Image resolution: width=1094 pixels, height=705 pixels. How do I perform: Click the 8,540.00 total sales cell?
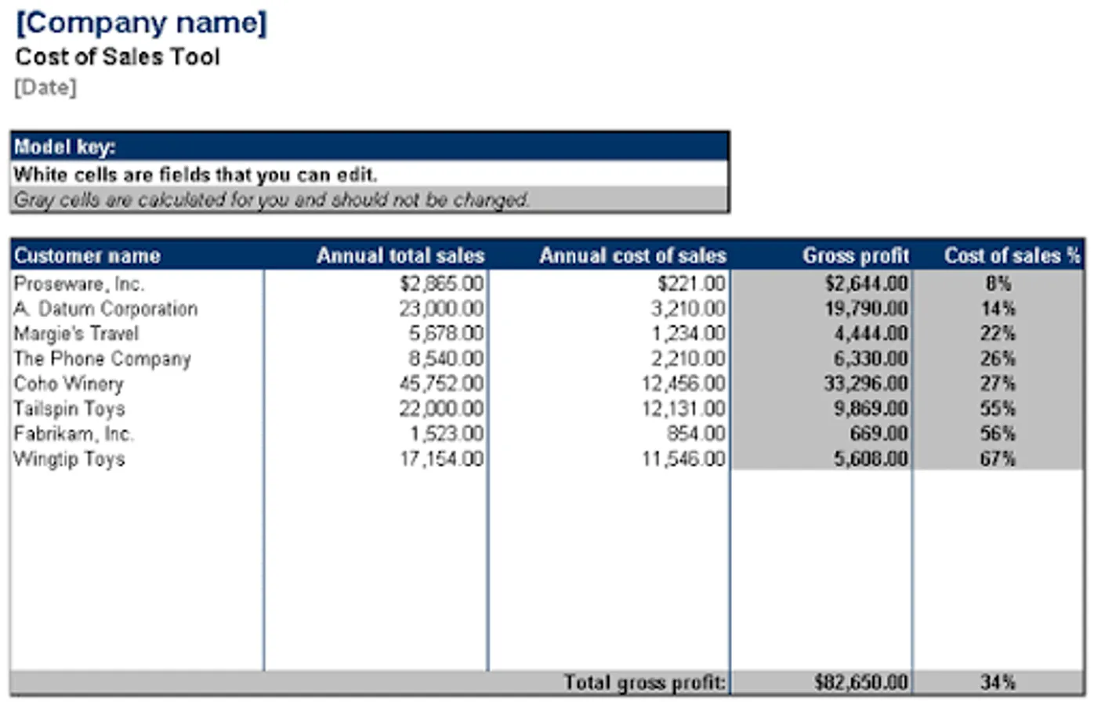pos(376,359)
